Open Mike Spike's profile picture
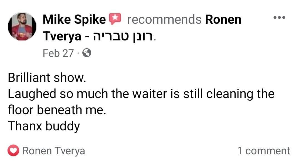Viewport: 299px width, 166px height. [x=22, y=27]
